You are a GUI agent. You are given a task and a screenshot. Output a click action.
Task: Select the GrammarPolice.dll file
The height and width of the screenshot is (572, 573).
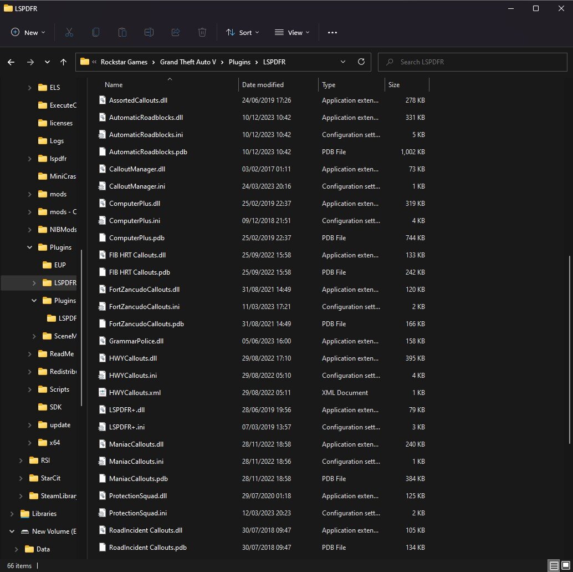(x=136, y=341)
